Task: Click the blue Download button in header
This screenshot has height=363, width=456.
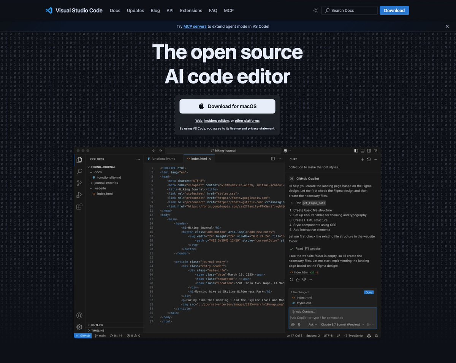Action: coord(394,11)
